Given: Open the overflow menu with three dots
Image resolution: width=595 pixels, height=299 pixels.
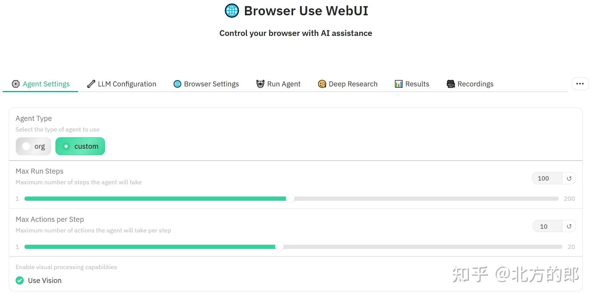Looking at the screenshot, I should (580, 84).
